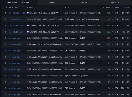Screen dimensions: 132x97
Task: Open the TIME column filter funnel
Action: (12, 7)
